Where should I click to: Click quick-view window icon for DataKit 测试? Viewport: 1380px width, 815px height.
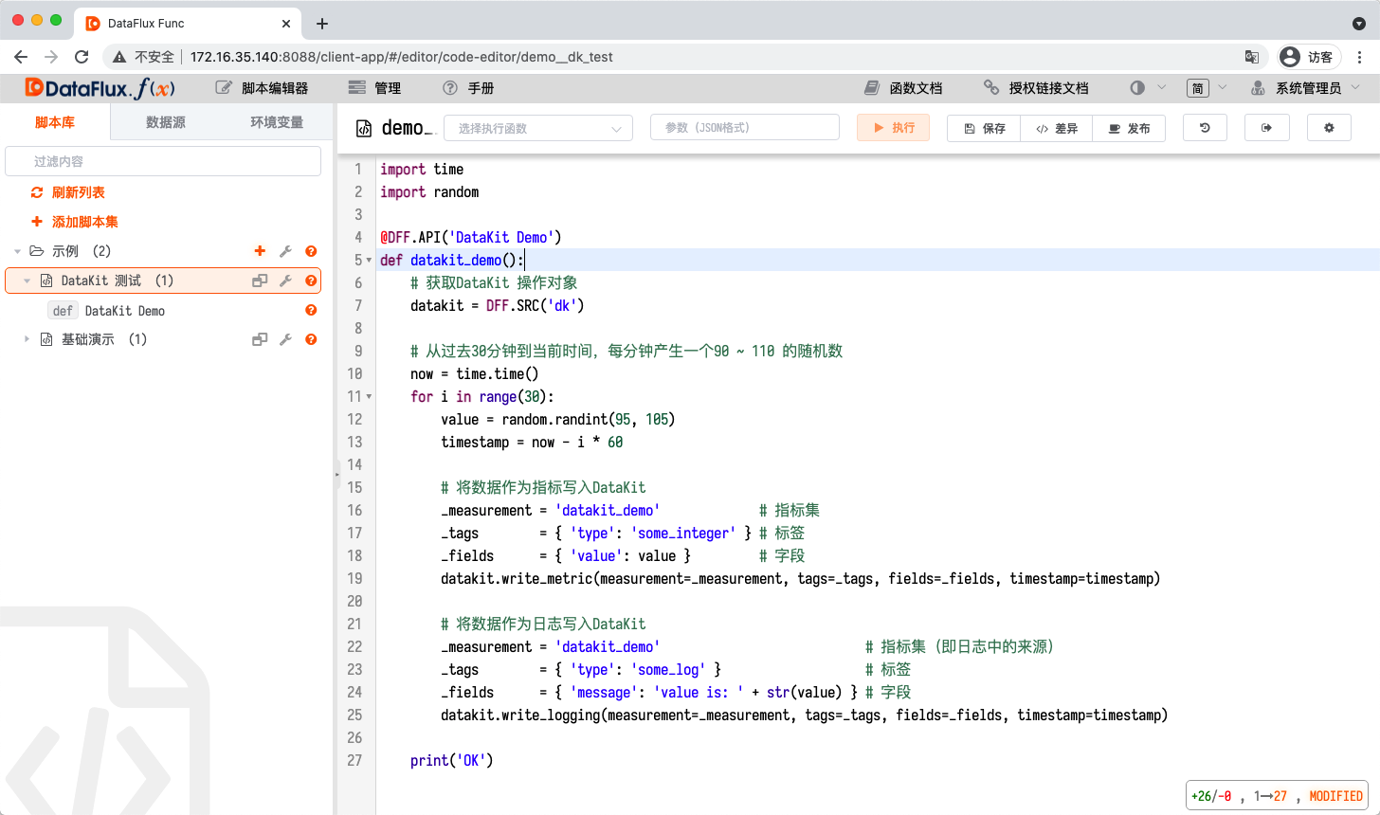(x=260, y=281)
